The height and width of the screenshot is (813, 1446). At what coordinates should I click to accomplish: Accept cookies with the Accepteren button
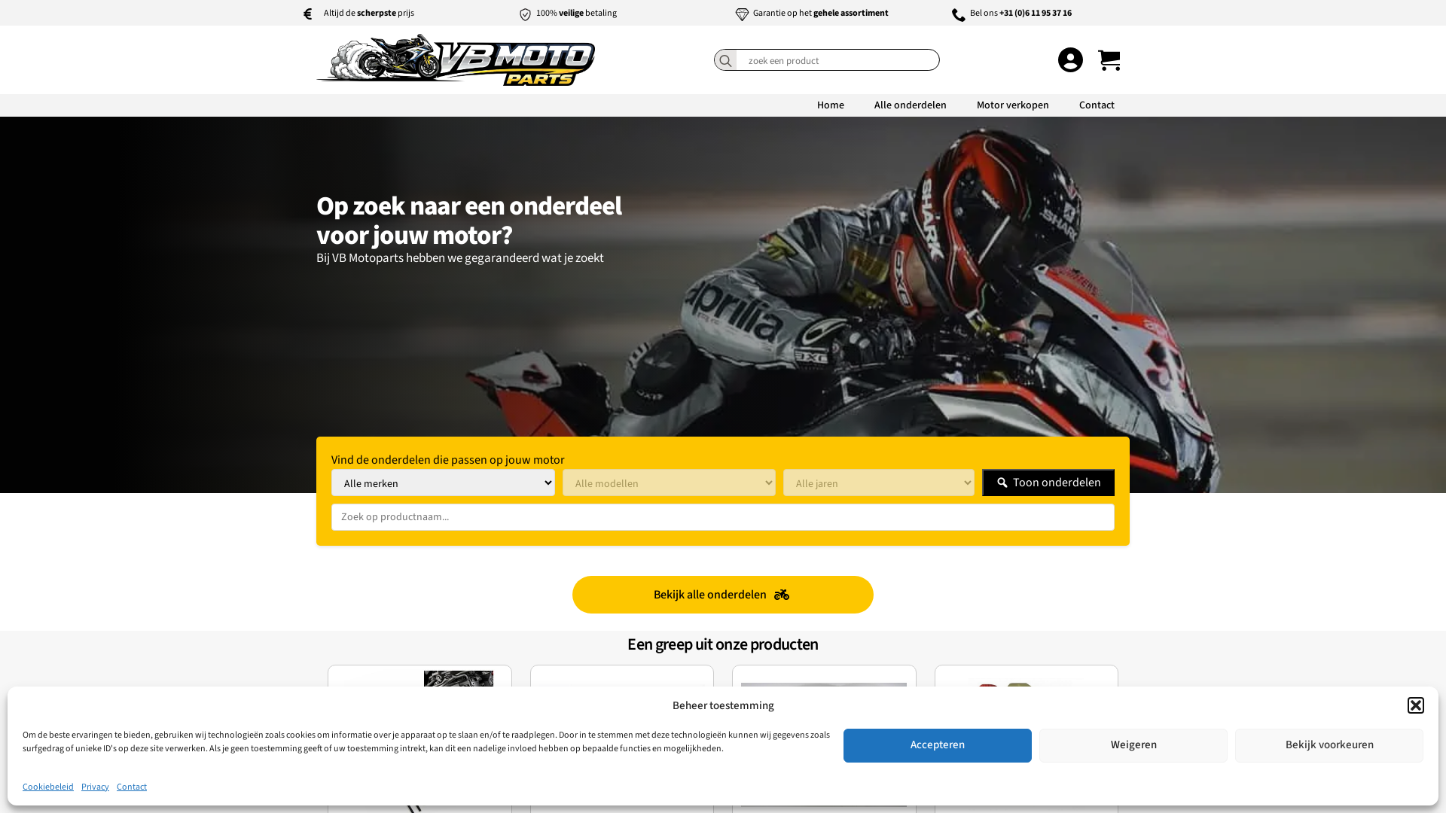[x=938, y=745]
